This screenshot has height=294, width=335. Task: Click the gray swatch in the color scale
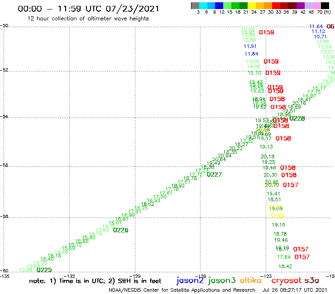point(195,5)
